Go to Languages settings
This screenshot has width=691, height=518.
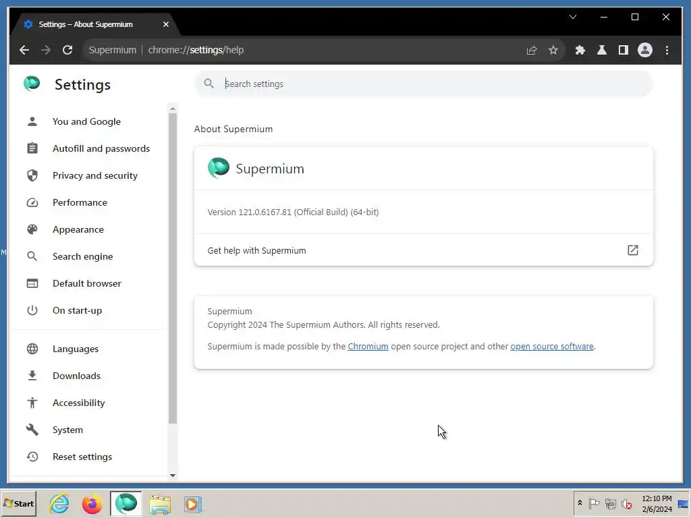click(x=76, y=349)
